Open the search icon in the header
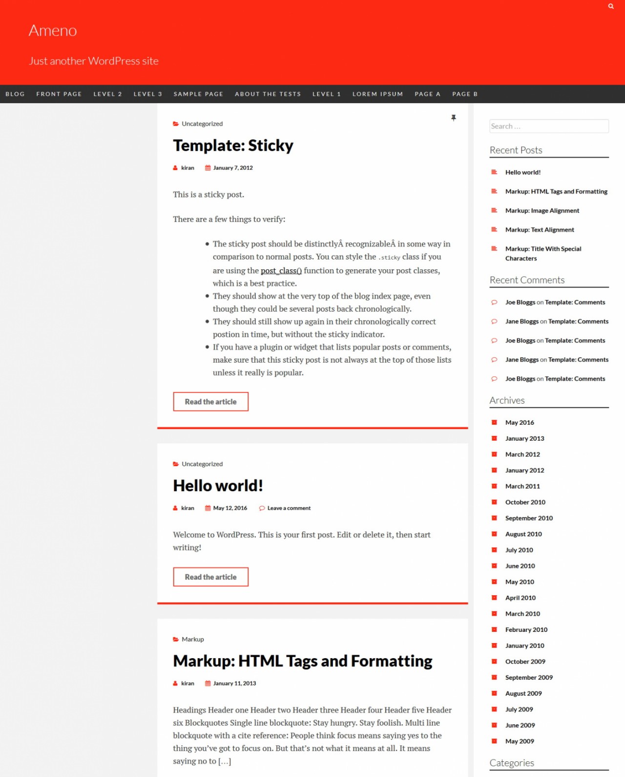625x777 pixels. 611,6
